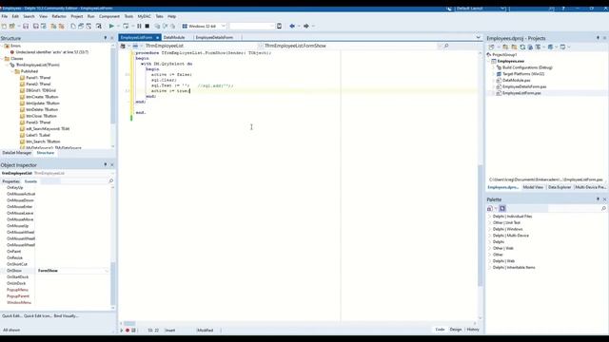Click the Quick Edit Icon... link

(38, 316)
